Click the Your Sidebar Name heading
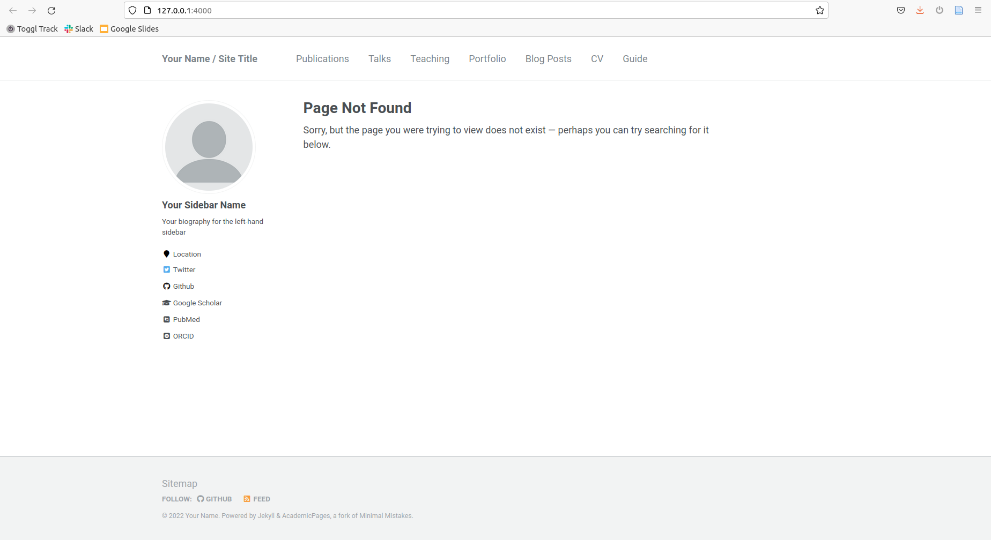 204,205
